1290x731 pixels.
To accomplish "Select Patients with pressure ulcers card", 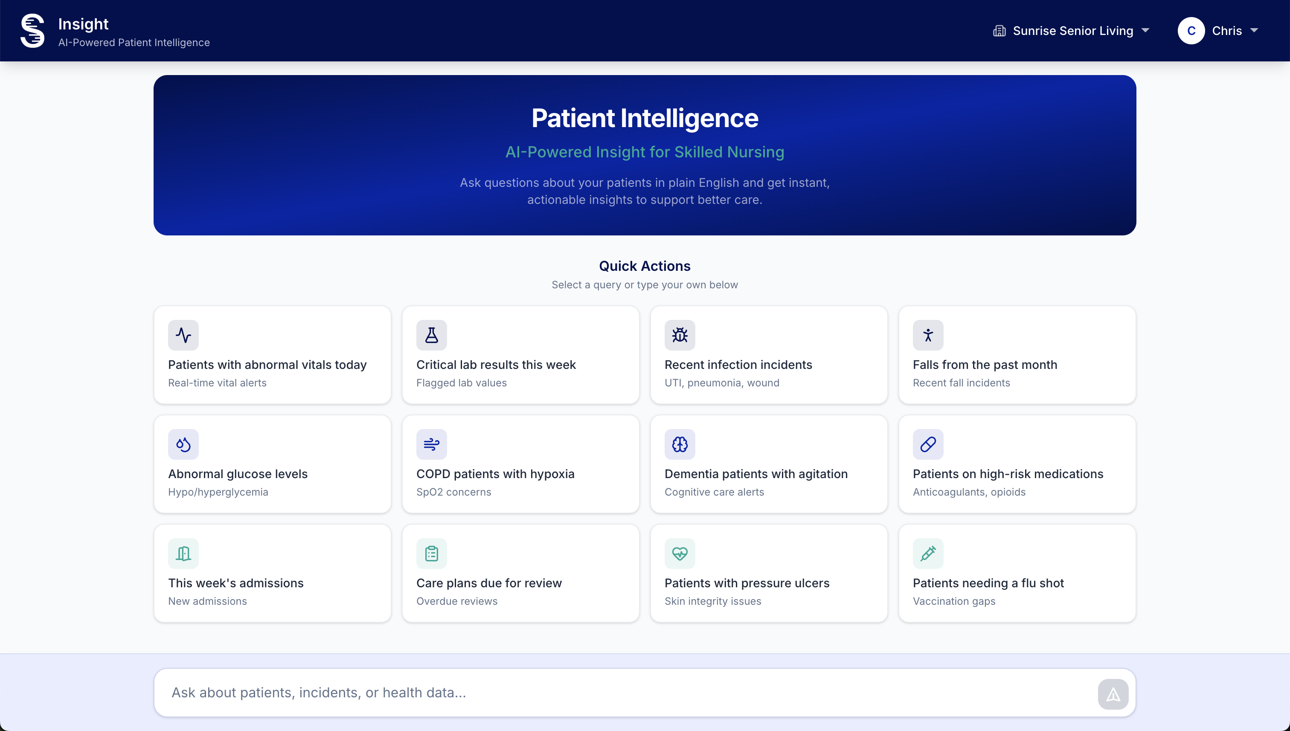I will (x=769, y=573).
